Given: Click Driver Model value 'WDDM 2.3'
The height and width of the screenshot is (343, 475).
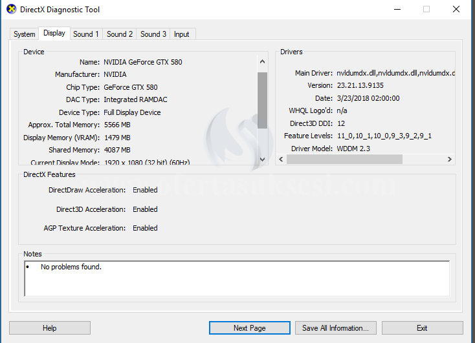Looking at the screenshot, I should click(x=353, y=149).
